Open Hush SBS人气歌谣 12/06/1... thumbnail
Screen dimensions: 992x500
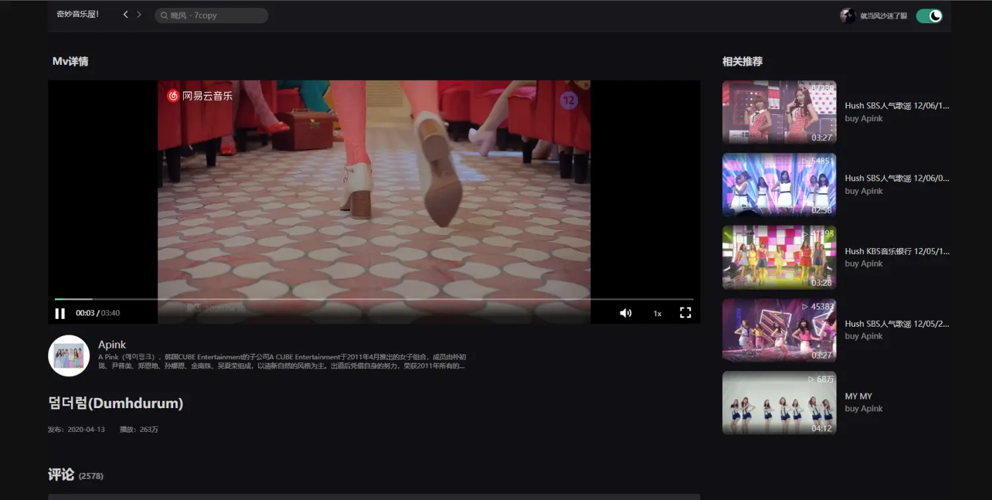(x=779, y=112)
